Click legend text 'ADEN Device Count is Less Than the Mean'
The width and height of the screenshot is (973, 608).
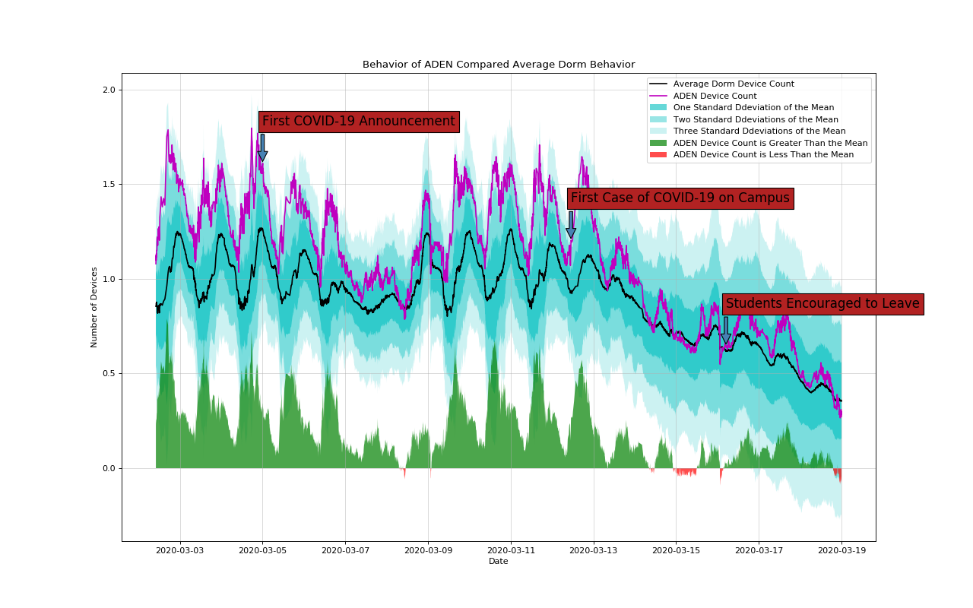coord(763,155)
